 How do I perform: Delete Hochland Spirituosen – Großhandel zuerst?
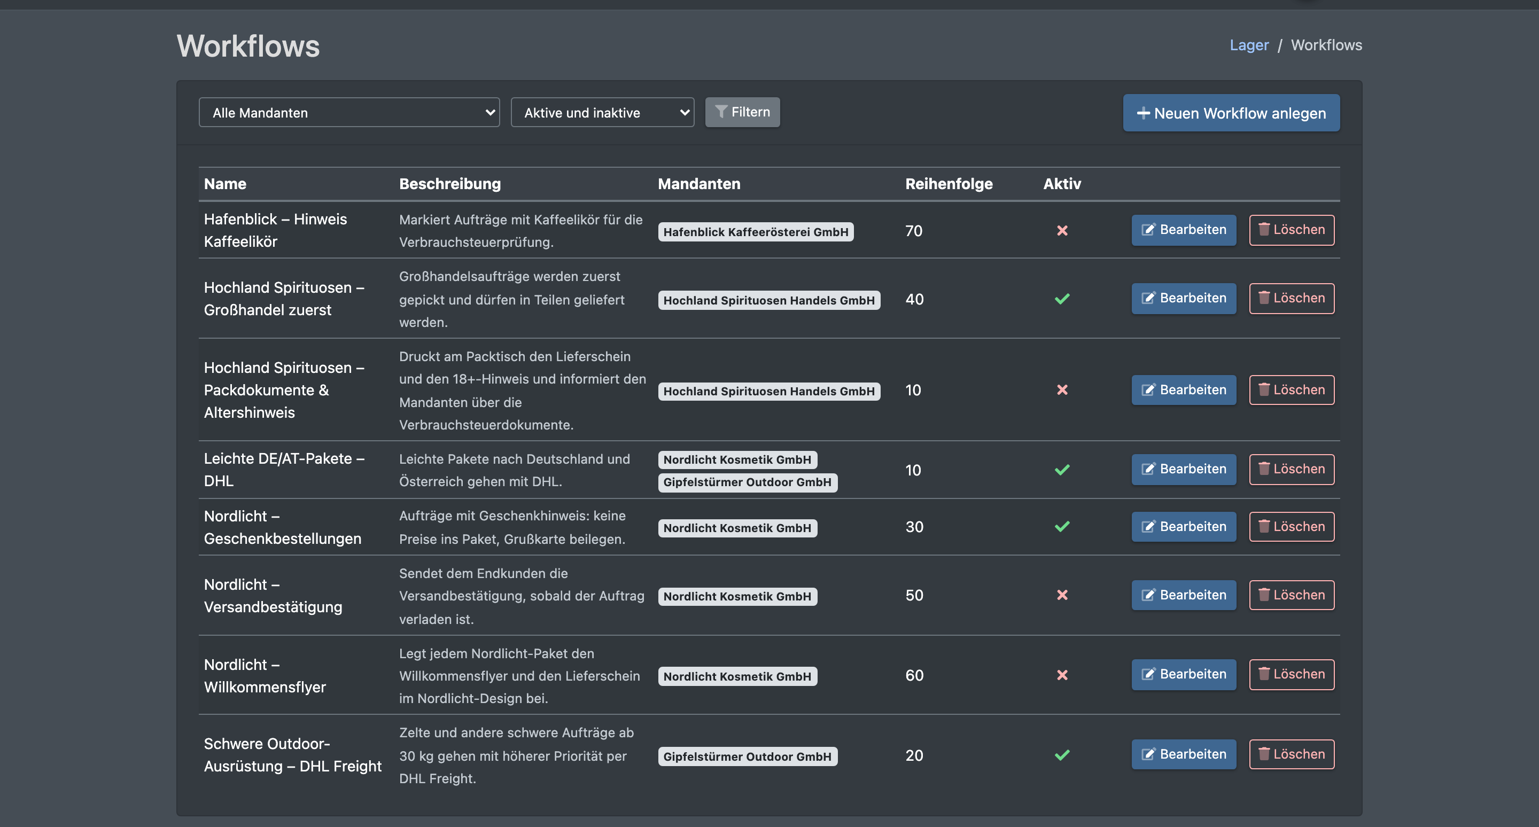tap(1291, 298)
